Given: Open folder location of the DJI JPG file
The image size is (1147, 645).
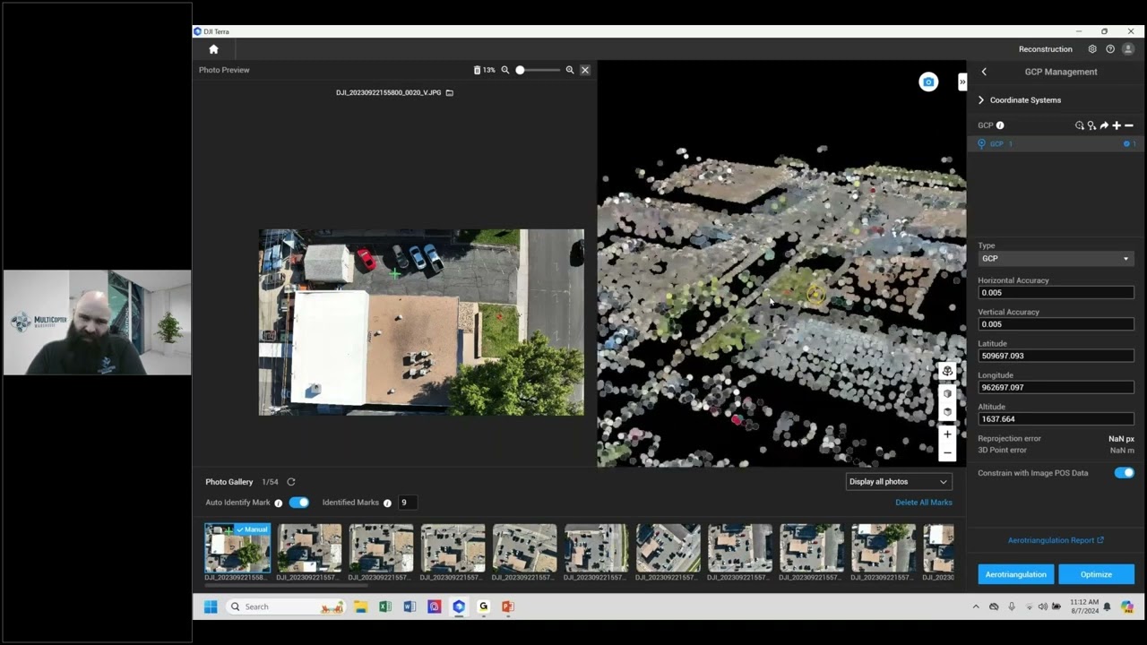Looking at the screenshot, I should click(450, 93).
